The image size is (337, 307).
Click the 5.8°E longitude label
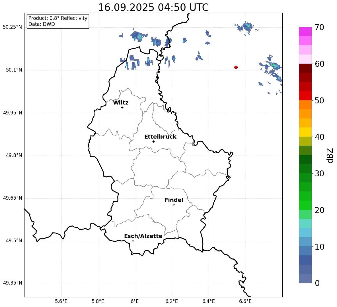coord(98,301)
